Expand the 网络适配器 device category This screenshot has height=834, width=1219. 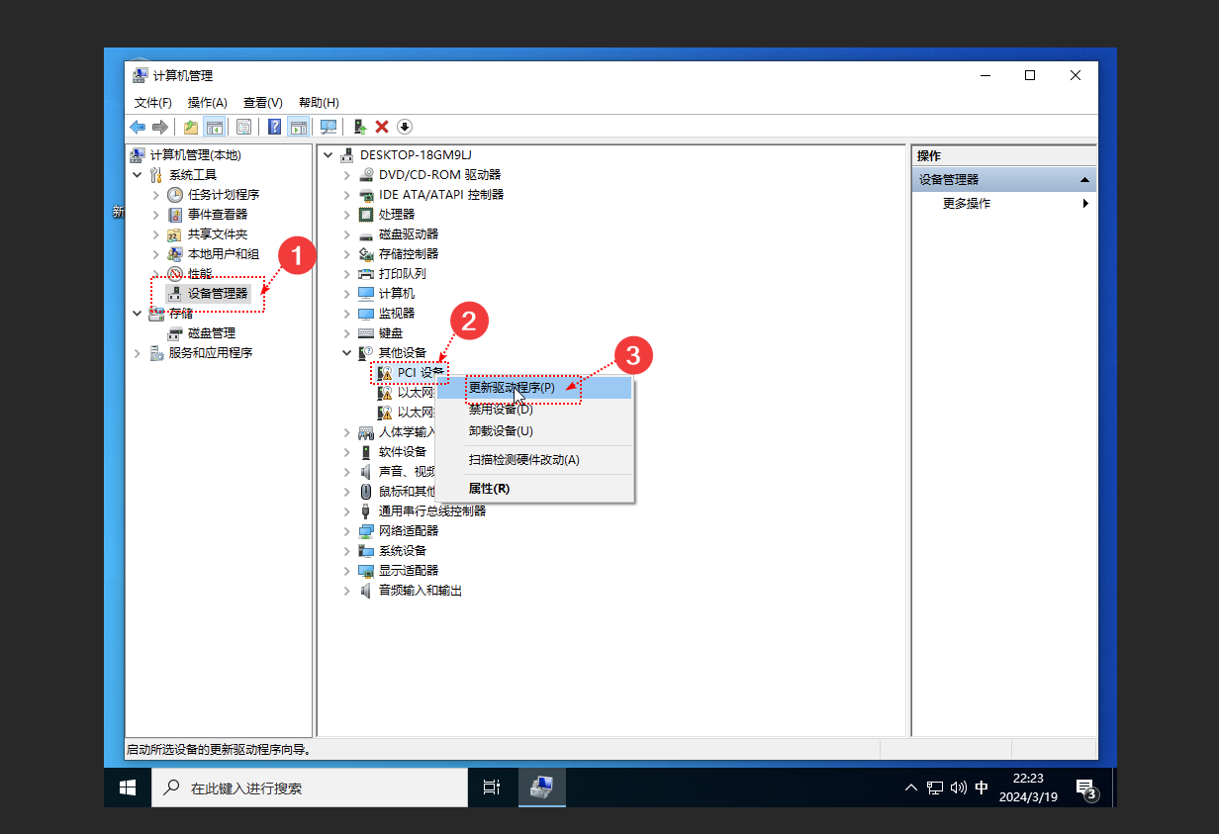pyautogui.click(x=346, y=531)
